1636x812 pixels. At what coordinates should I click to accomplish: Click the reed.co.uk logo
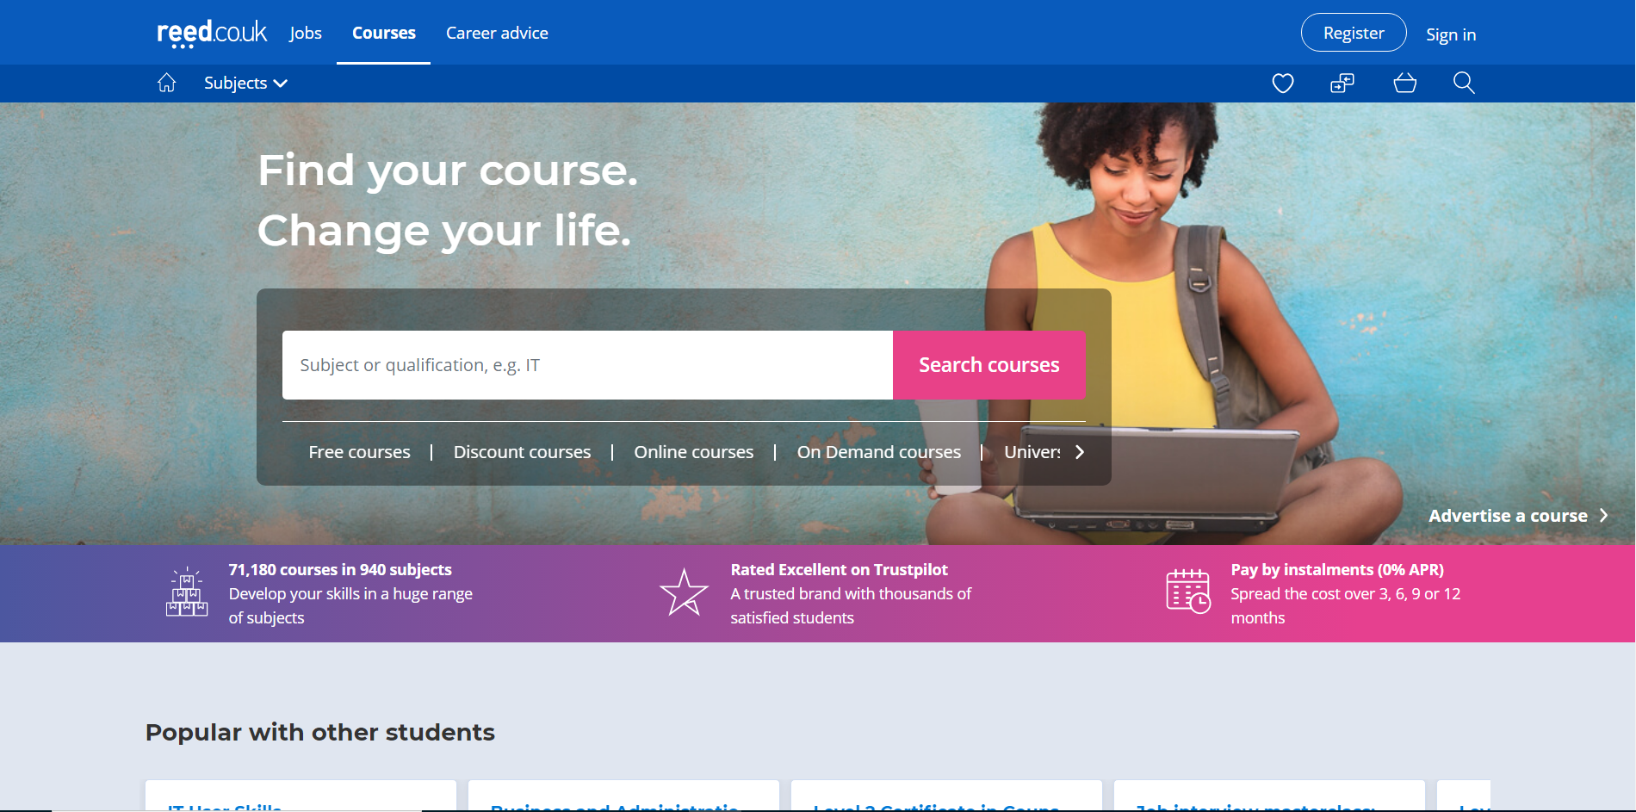(x=212, y=33)
